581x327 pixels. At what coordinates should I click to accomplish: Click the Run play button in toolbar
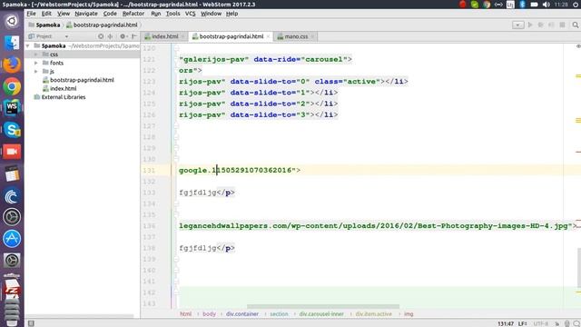pyautogui.click(x=530, y=25)
